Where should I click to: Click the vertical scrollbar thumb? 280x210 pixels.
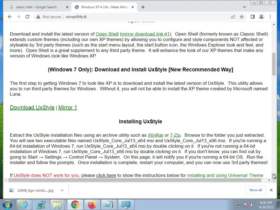point(274,64)
